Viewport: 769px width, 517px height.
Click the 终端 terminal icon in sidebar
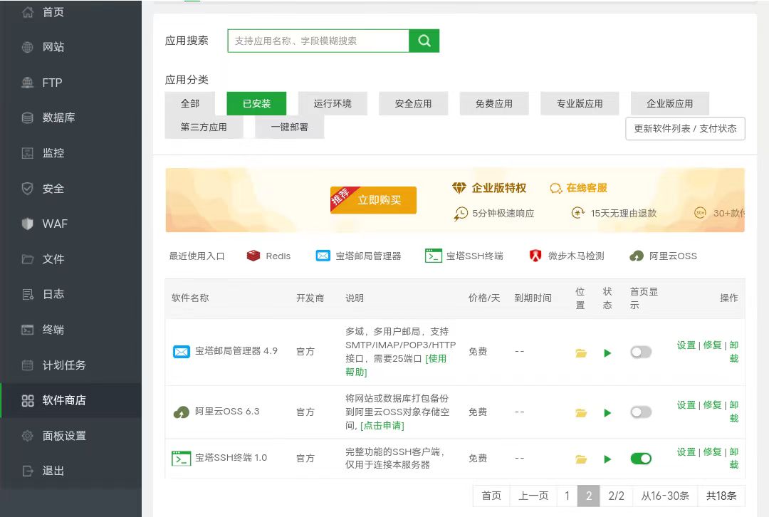[28, 330]
